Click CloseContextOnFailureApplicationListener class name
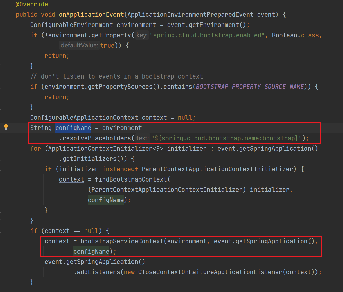This screenshot has height=292, width=343. (x=210, y=272)
